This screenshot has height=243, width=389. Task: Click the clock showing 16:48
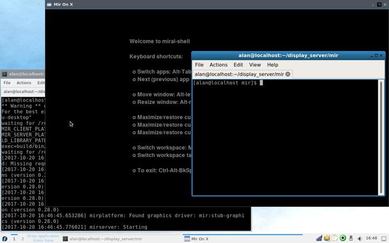(x=371, y=239)
